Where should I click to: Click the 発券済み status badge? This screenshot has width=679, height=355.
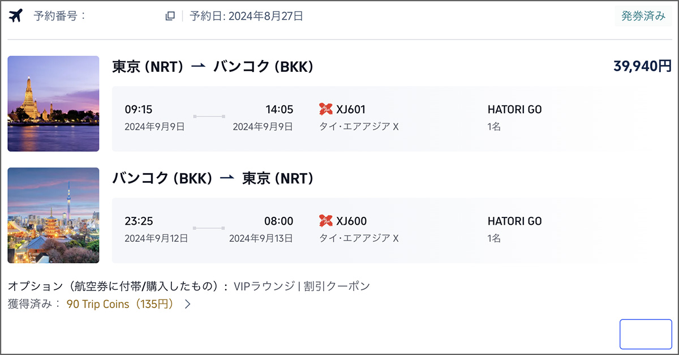[x=643, y=16]
